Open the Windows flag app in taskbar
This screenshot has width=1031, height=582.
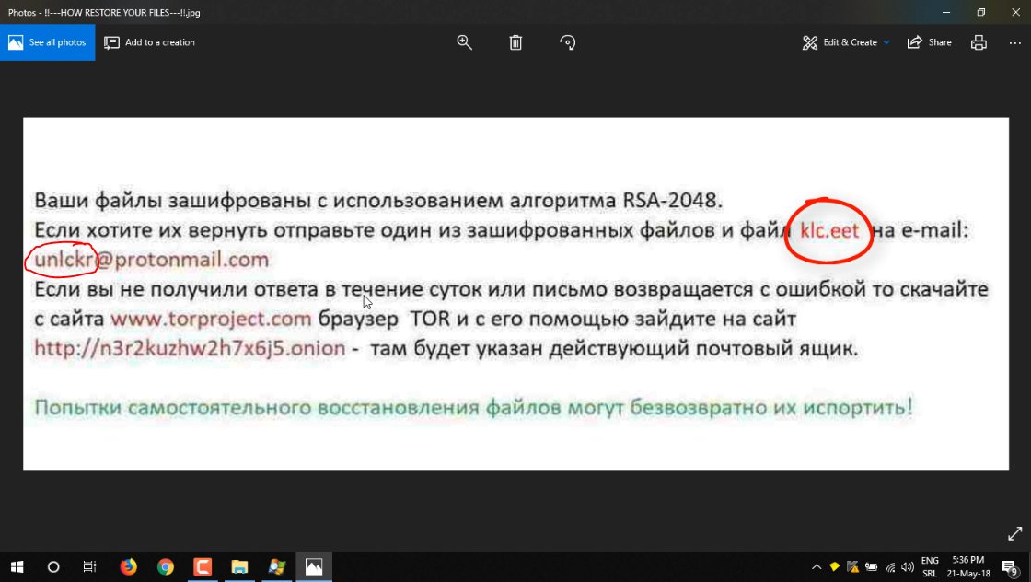[277, 567]
